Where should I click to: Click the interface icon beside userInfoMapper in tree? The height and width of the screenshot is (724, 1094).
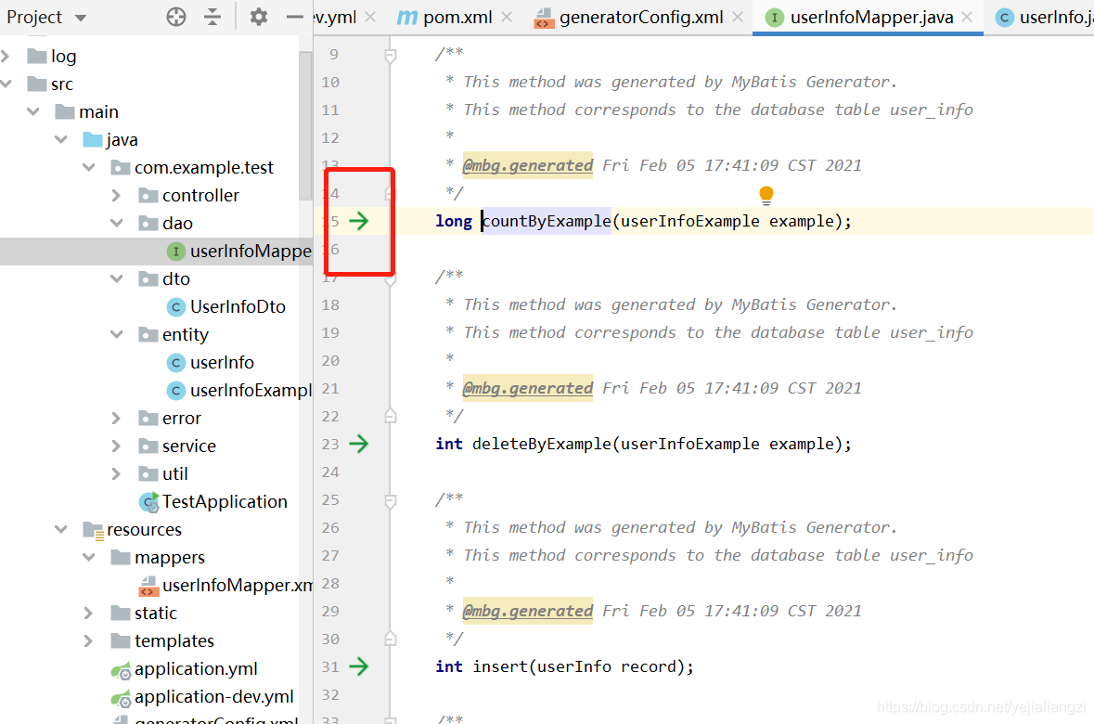click(x=175, y=252)
